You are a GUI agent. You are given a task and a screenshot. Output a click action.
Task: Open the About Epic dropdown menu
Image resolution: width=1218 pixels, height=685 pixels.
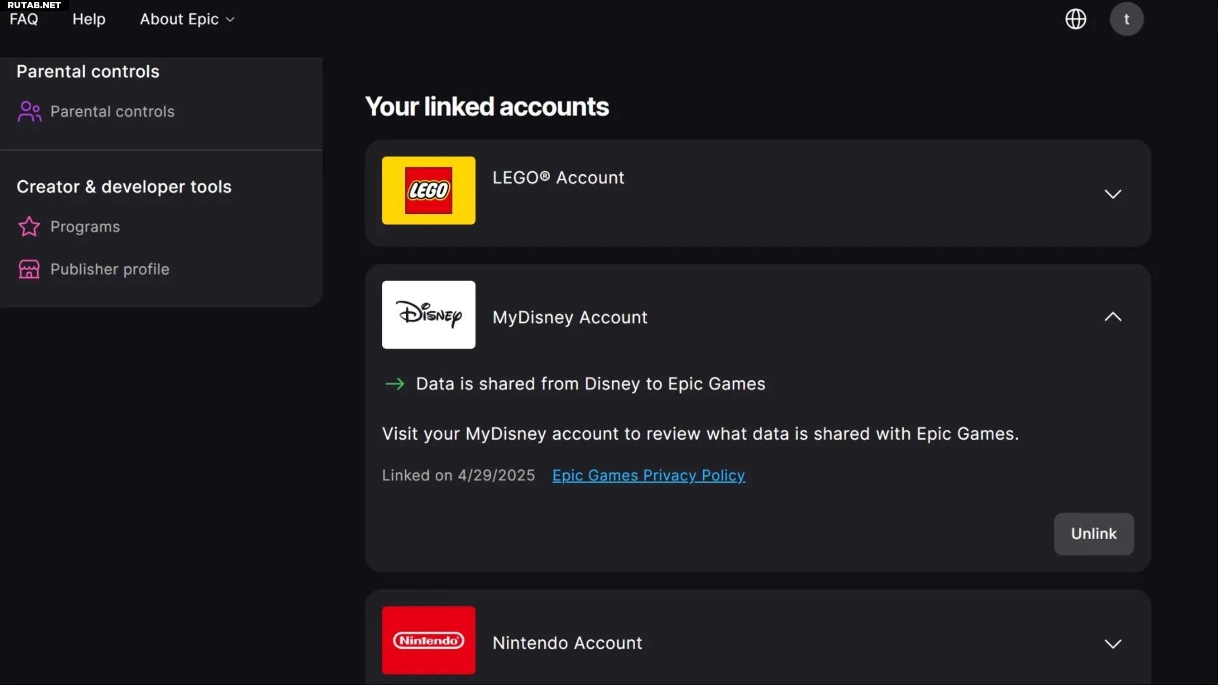click(x=187, y=19)
